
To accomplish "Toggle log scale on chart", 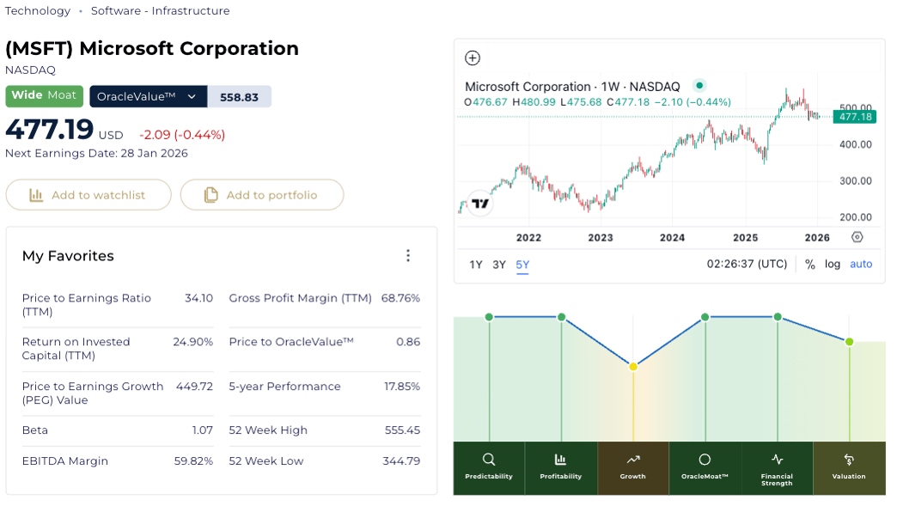I will coord(833,265).
